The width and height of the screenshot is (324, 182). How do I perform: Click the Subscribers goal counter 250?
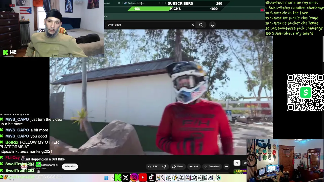(x=219, y=4)
